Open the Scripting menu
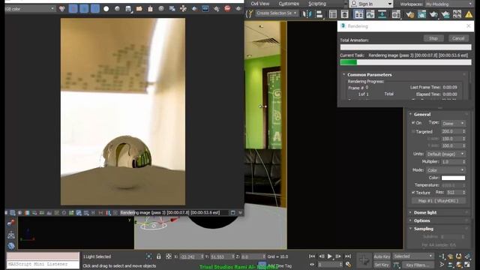 317,4
